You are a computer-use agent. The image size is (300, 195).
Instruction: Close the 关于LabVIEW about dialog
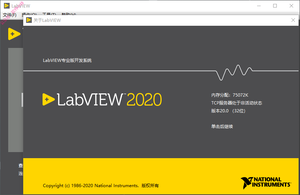click(x=293, y=20)
